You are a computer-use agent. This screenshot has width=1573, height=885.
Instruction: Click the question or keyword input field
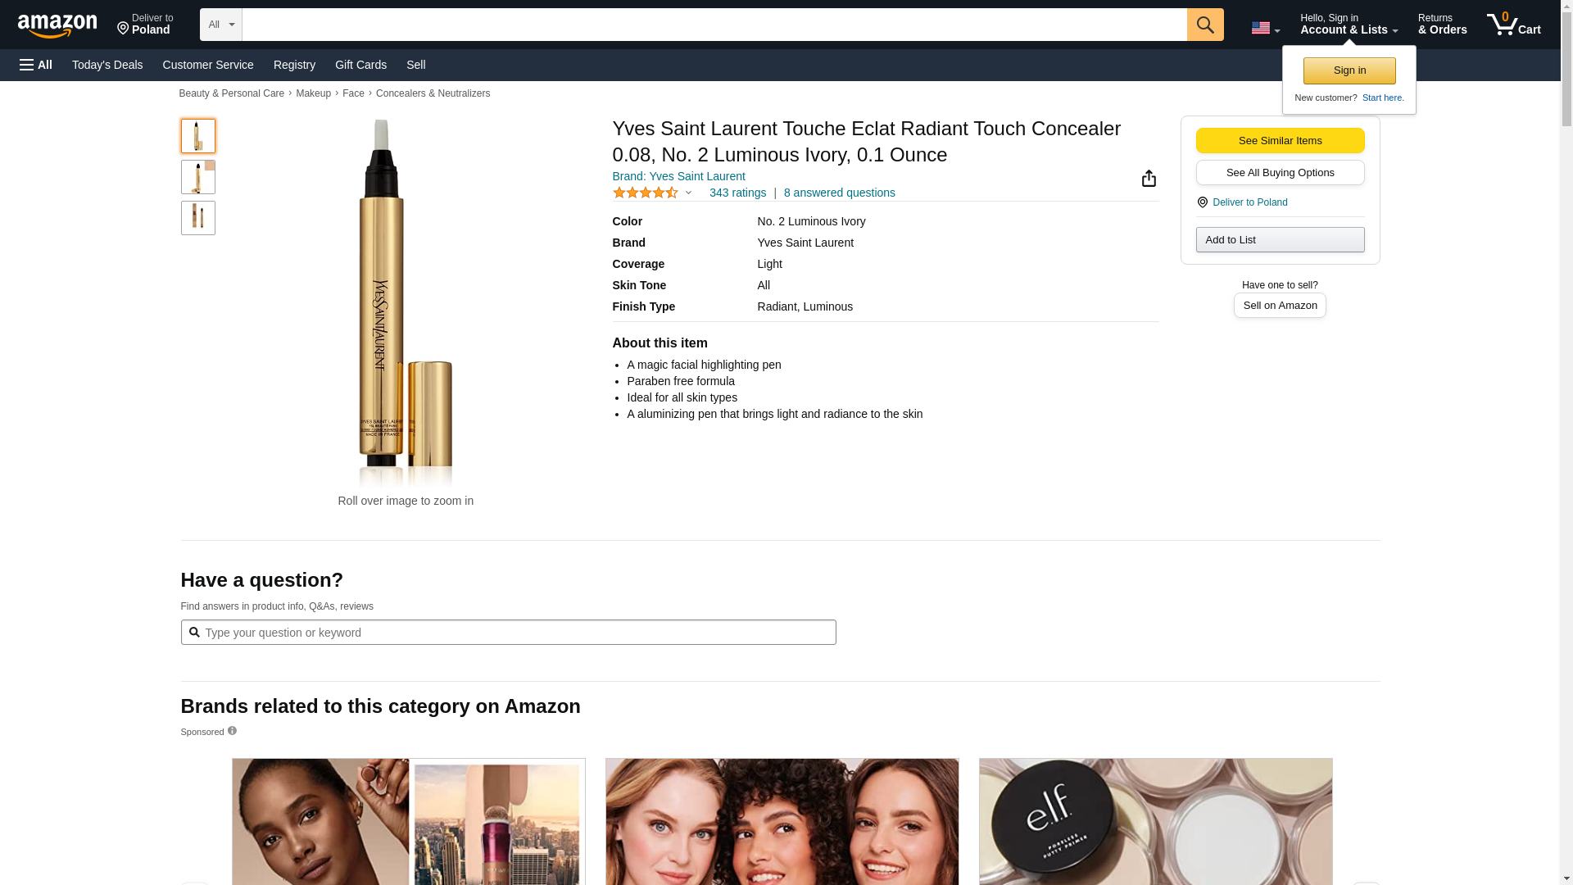pos(508,633)
